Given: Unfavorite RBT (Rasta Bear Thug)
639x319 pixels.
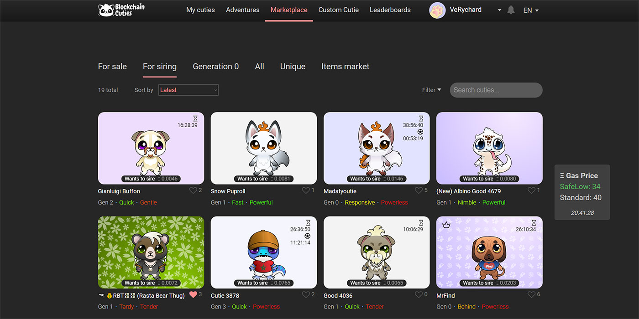Looking at the screenshot, I should tap(193, 294).
